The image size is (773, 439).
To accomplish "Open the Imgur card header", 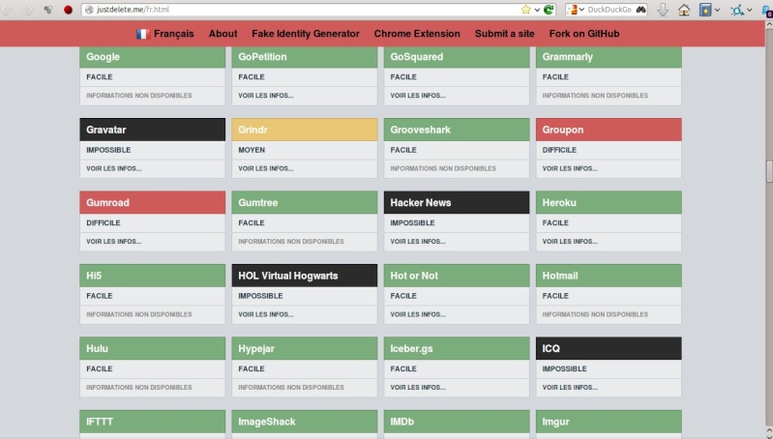I will tap(609, 422).
